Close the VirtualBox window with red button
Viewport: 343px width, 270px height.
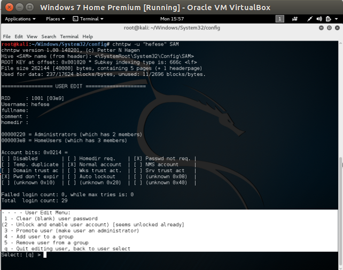pos(10,7)
